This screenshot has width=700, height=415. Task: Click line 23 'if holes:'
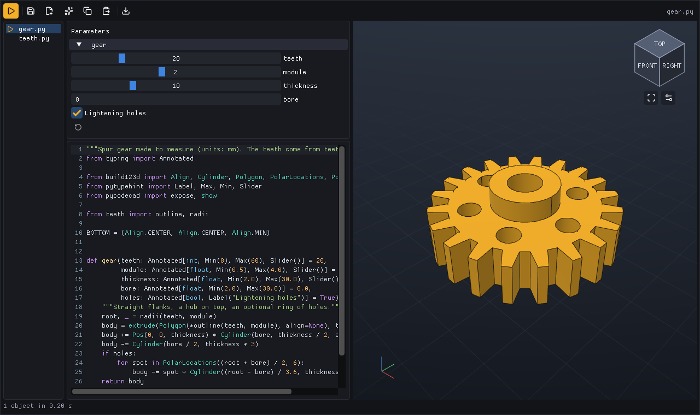(119, 353)
